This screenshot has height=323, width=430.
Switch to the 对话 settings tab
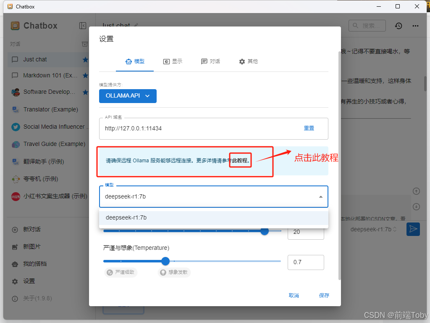(x=210, y=61)
